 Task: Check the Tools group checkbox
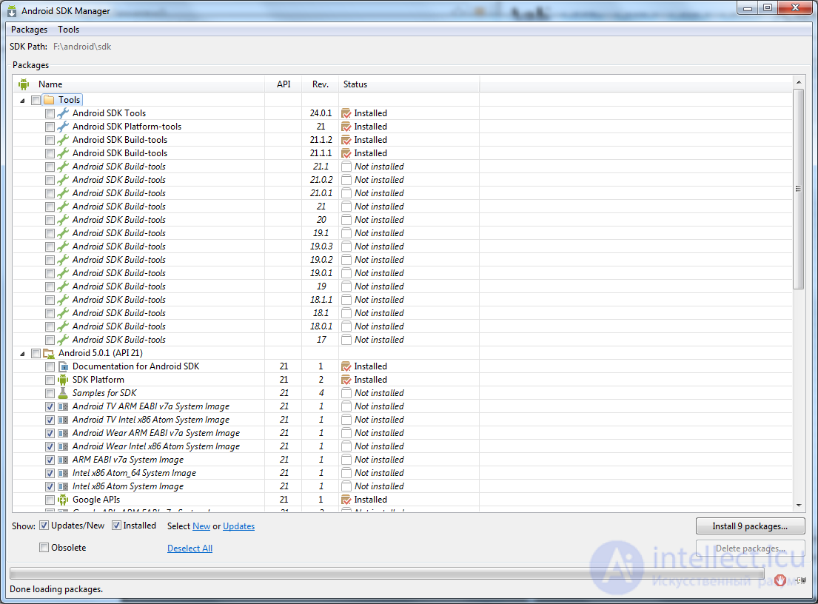pos(36,100)
